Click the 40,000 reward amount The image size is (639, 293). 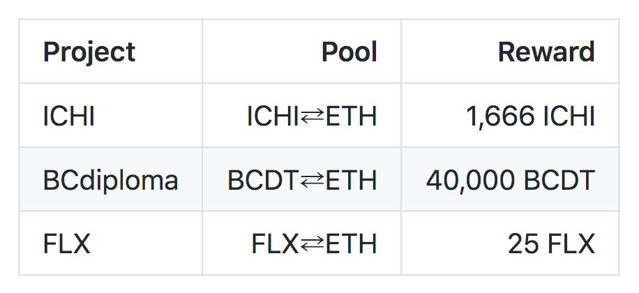pos(465,181)
